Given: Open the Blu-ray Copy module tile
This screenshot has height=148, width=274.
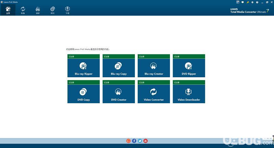Looking at the screenshot, I should tap(119, 66).
